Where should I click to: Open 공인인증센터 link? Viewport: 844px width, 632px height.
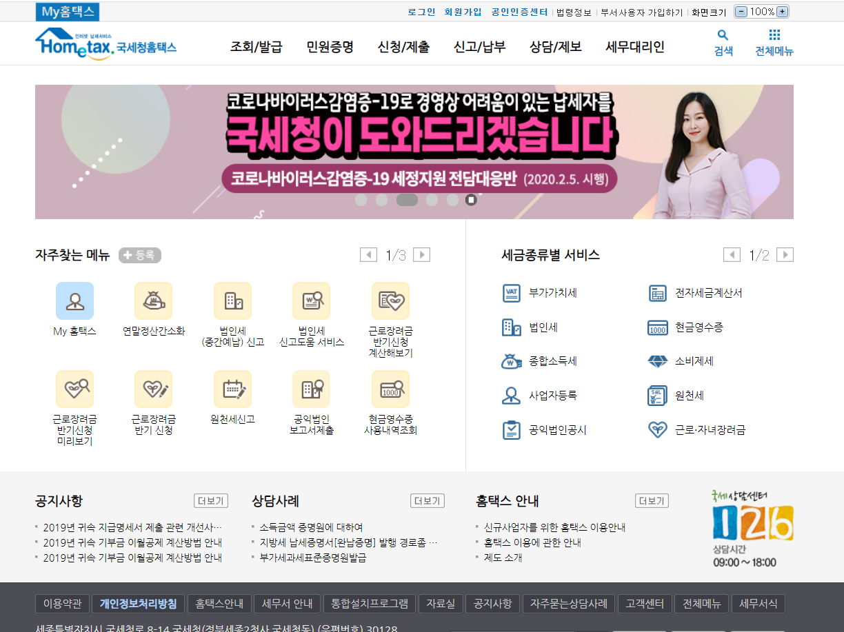pos(520,12)
